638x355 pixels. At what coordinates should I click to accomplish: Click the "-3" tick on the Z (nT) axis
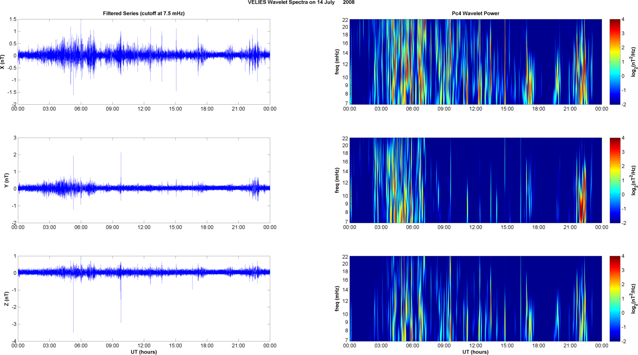click(x=14, y=324)
